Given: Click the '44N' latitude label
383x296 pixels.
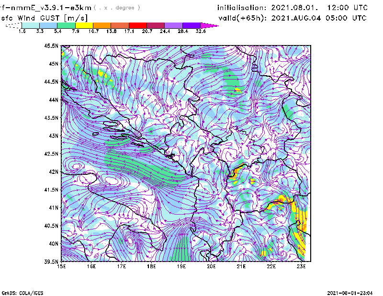Looking at the screenshot, I should 54,100.
